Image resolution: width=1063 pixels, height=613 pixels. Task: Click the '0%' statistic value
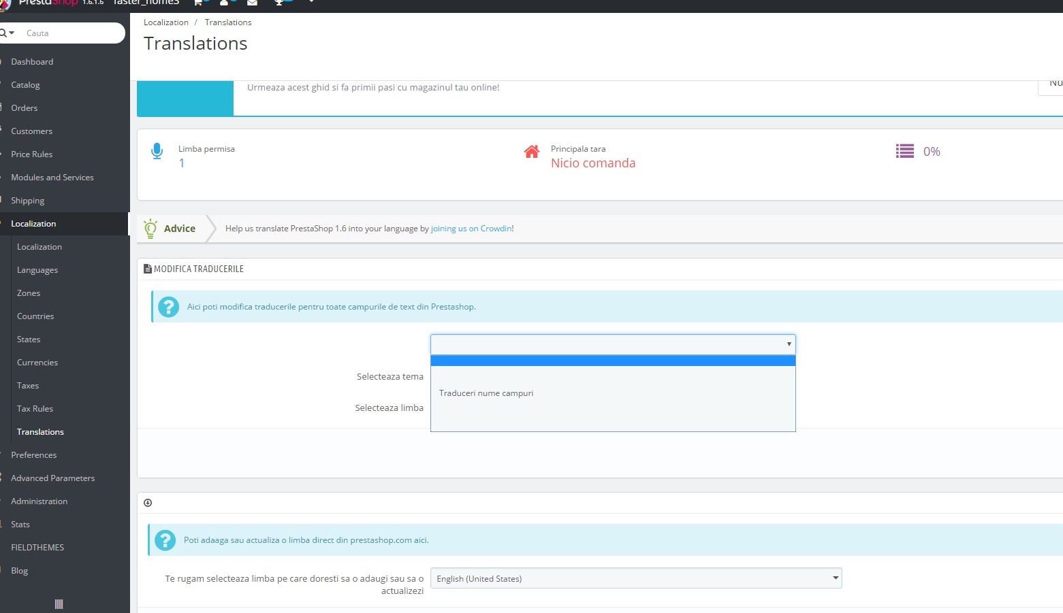coord(932,152)
